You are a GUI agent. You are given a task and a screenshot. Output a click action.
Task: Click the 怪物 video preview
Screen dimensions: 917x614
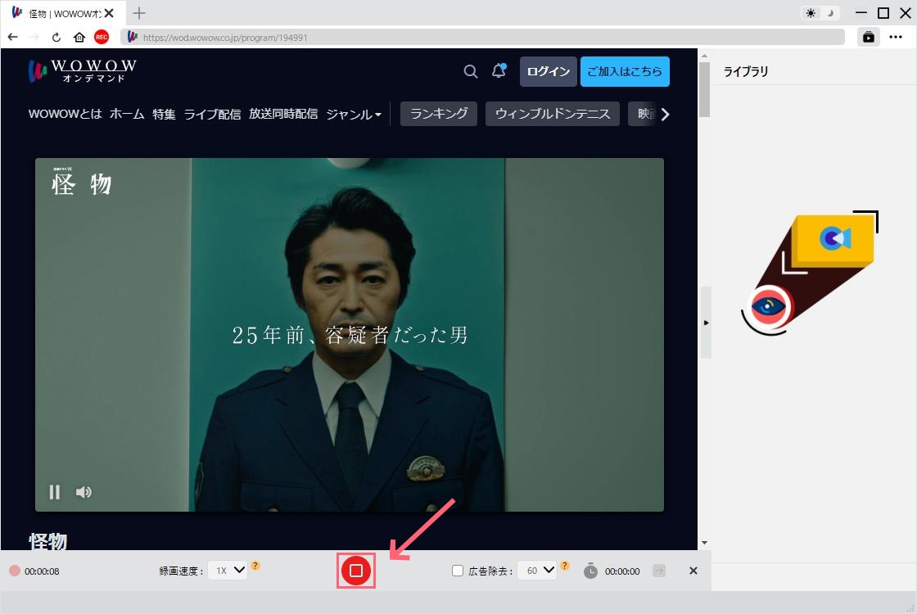tap(350, 335)
